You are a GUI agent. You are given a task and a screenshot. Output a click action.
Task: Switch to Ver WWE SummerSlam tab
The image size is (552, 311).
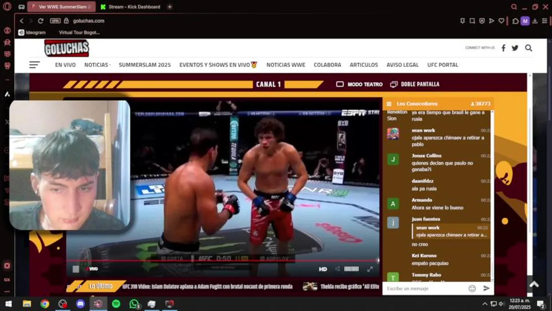click(x=61, y=7)
